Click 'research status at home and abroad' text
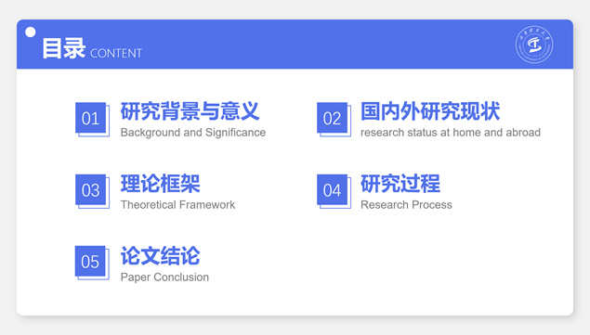 (x=451, y=133)
